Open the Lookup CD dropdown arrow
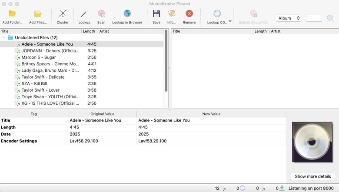 tap(230, 21)
